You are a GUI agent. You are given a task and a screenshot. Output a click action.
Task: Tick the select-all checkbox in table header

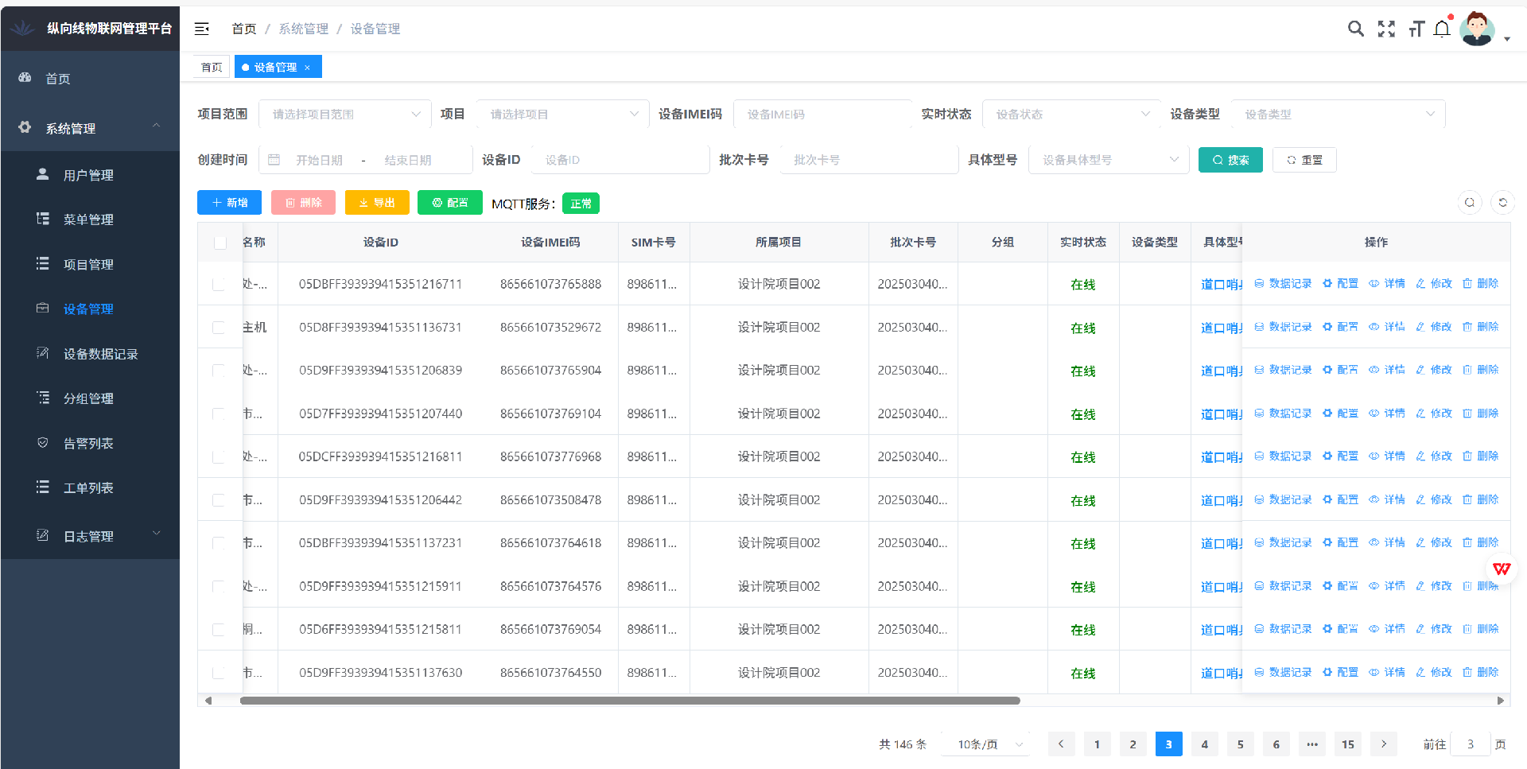point(220,243)
